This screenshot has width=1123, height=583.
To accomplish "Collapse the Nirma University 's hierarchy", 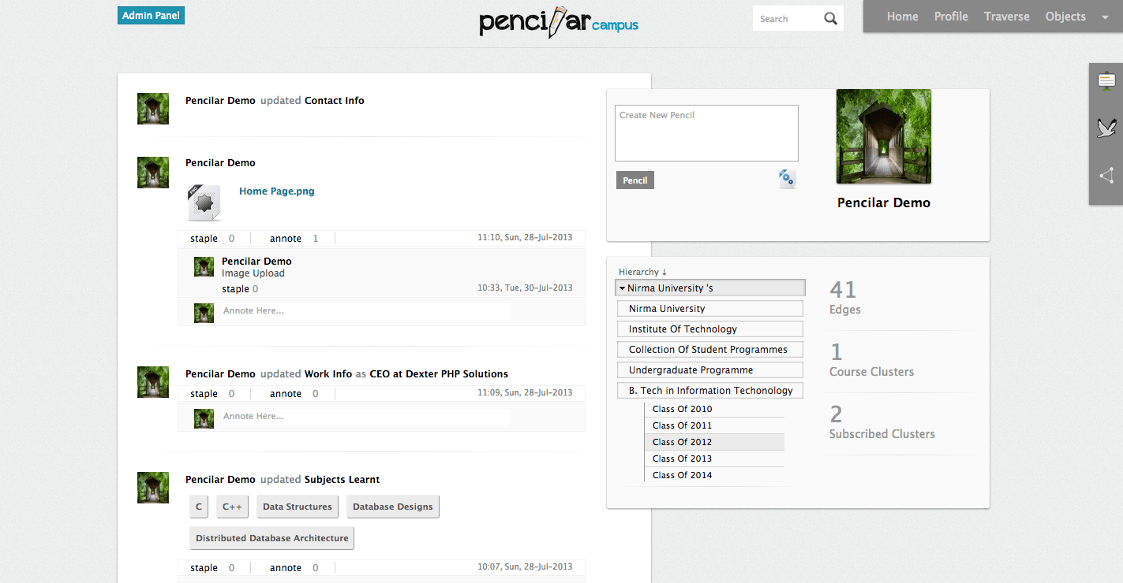I will click(x=623, y=288).
